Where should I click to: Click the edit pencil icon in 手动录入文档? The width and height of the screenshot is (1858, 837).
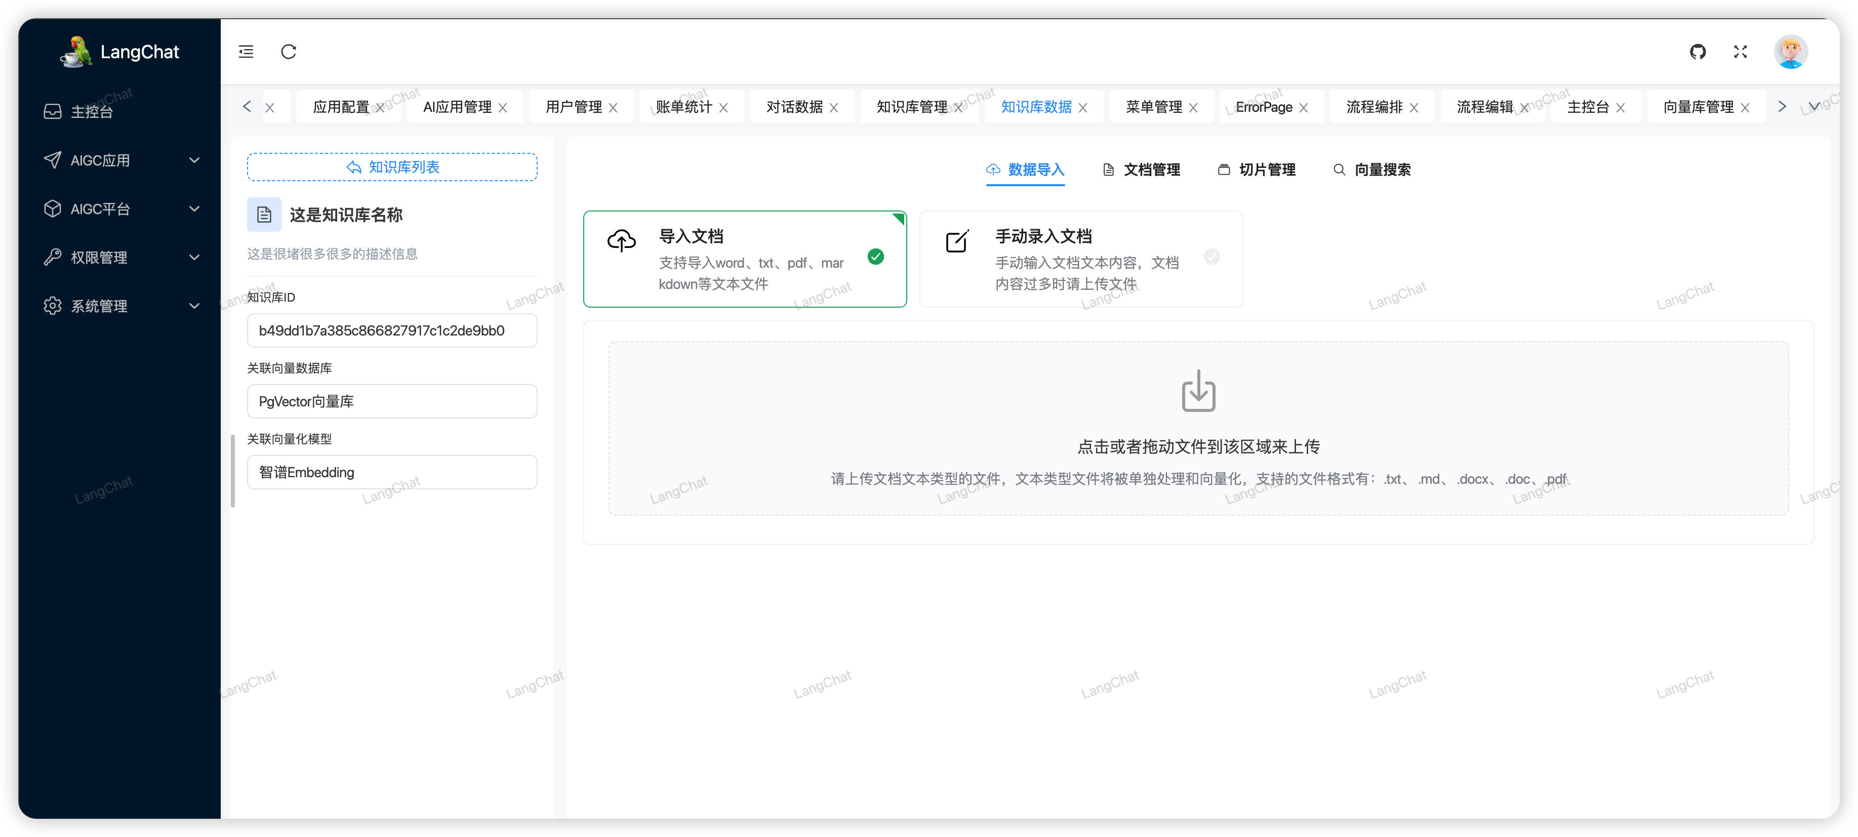(957, 241)
